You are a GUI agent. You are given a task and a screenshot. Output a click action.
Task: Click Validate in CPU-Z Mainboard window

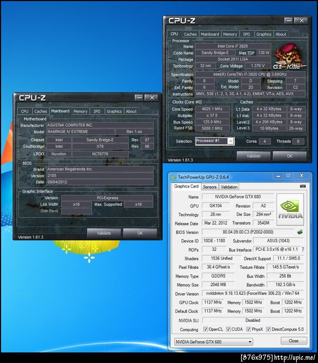click(104, 233)
